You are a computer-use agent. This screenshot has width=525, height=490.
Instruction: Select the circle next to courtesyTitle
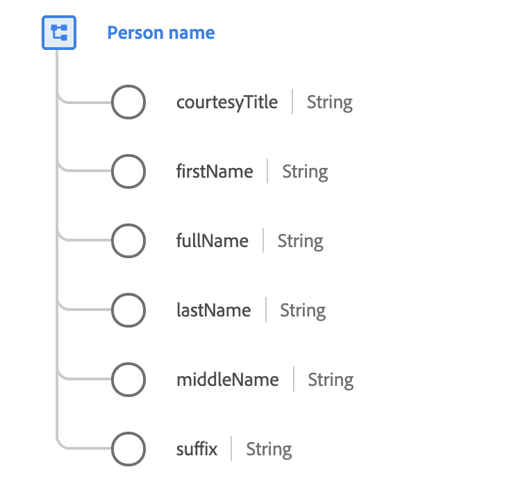pos(128,103)
